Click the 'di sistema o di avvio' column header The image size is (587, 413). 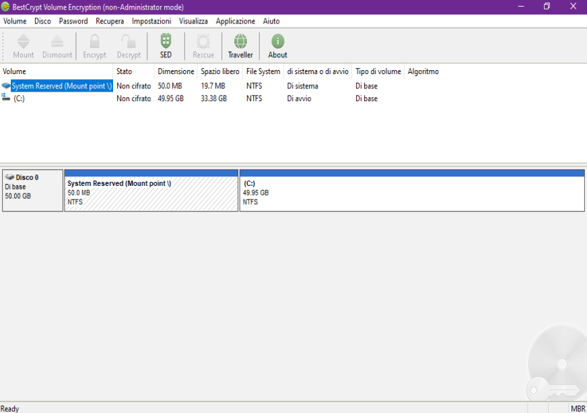(318, 71)
